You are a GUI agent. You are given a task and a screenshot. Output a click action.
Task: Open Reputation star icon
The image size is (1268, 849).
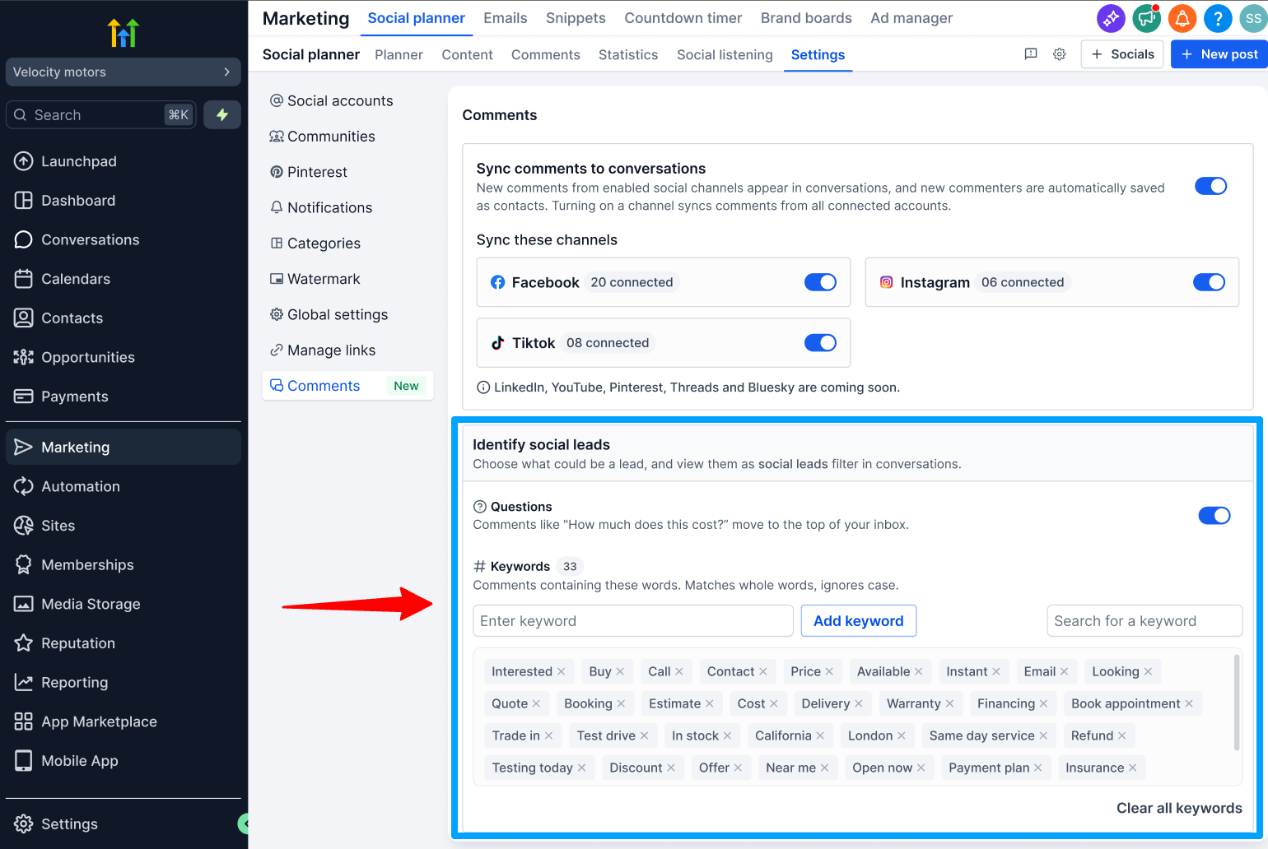click(24, 643)
